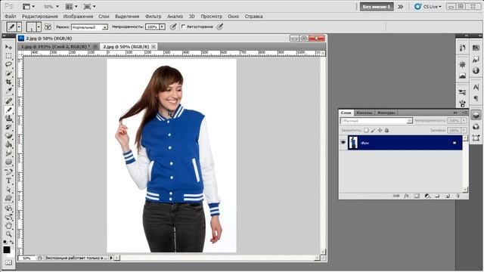Open the Character panel icon
The height and width of the screenshot is (272, 484).
[x=476, y=88]
